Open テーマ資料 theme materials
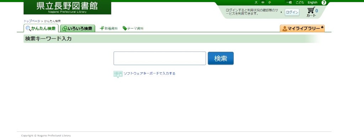 tap(133, 28)
